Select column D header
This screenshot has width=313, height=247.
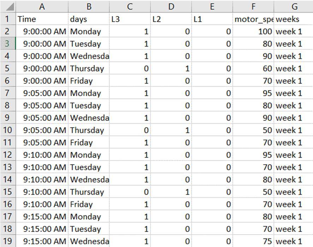(171, 6)
